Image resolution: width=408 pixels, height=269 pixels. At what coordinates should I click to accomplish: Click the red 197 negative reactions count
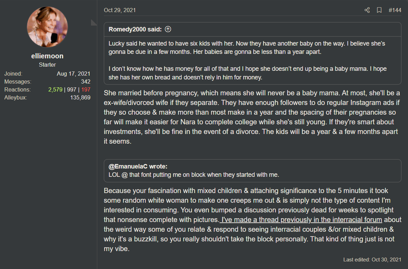click(x=86, y=90)
